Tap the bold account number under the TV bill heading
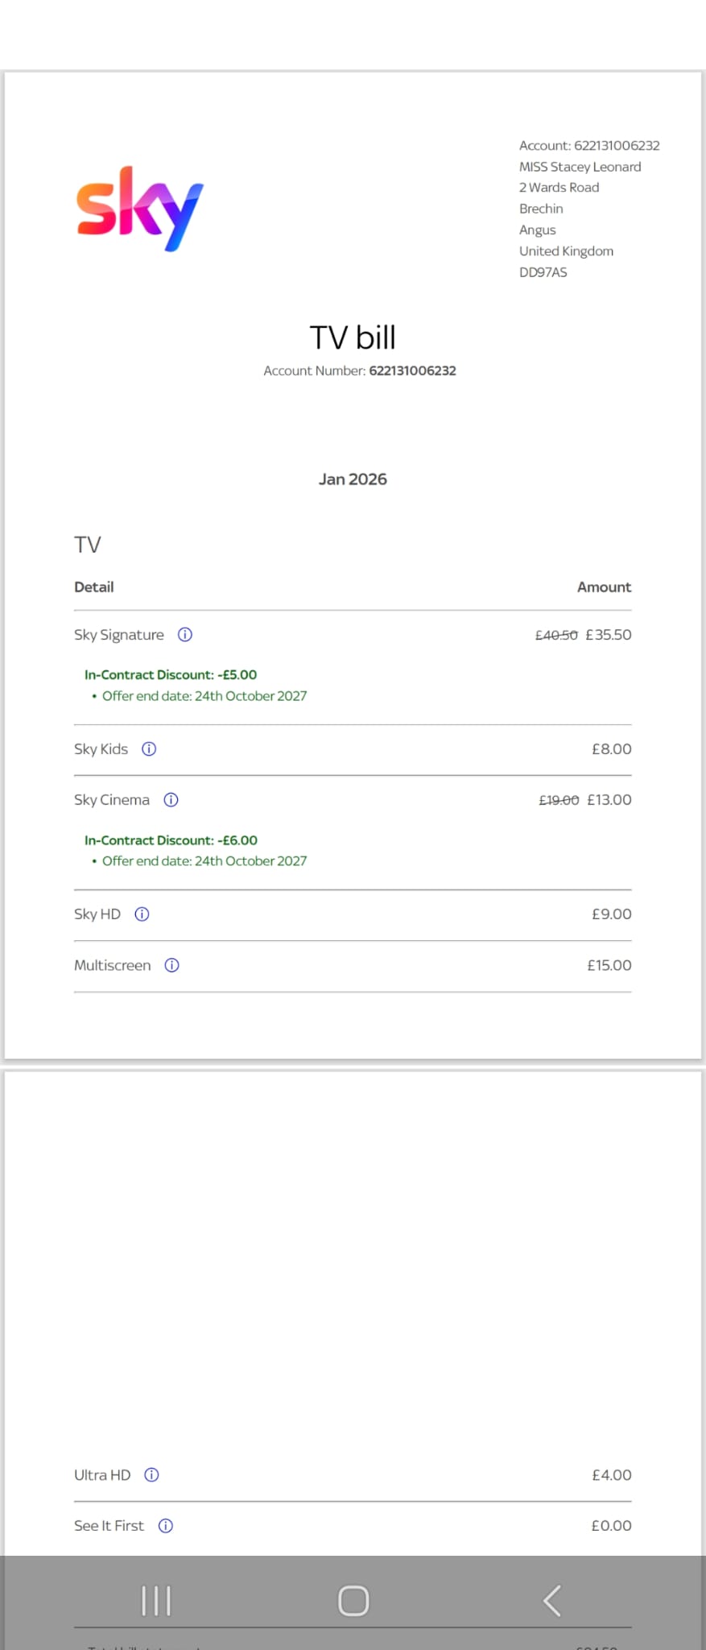 tap(412, 371)
